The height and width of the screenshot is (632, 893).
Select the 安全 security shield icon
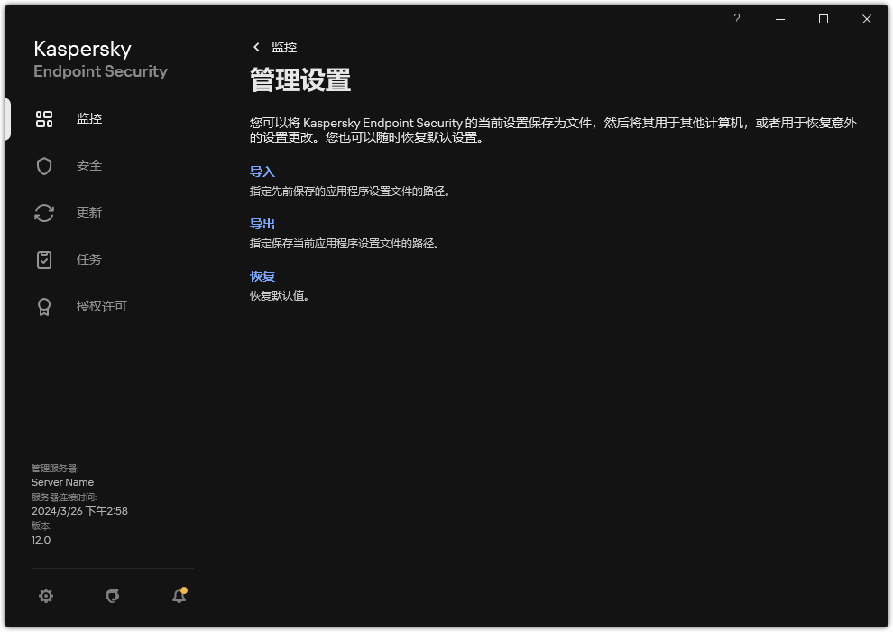point(44,165)
